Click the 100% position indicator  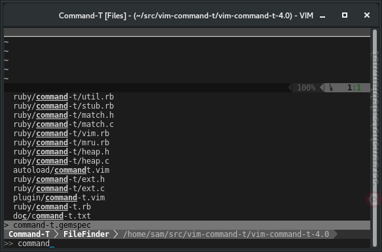pyautogui.click(x=306, y=88)
